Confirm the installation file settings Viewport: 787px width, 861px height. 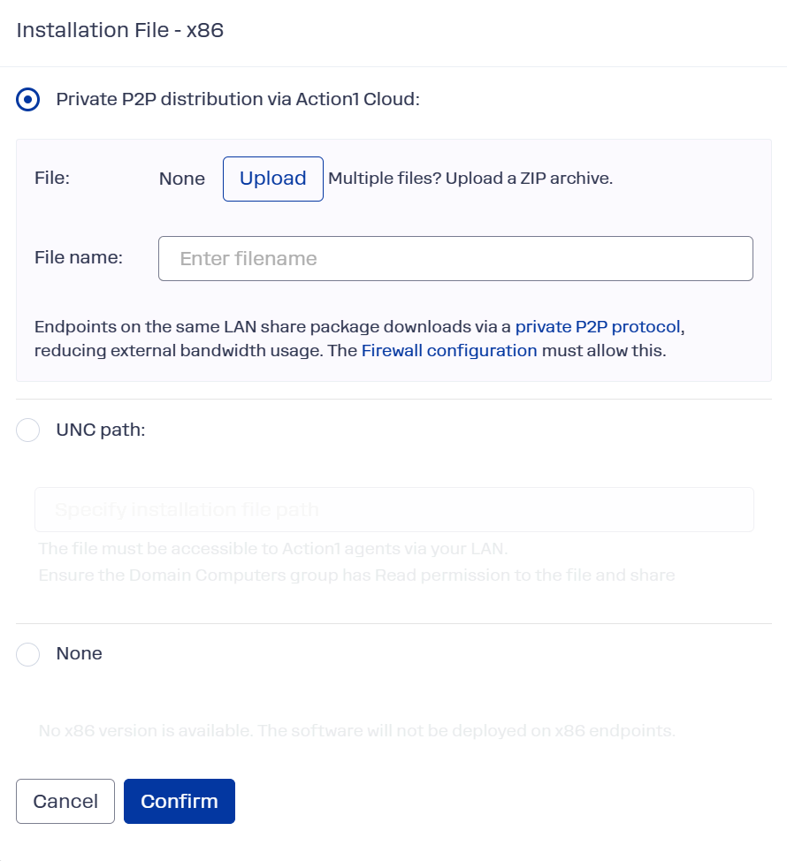click(x=179, y=801)
